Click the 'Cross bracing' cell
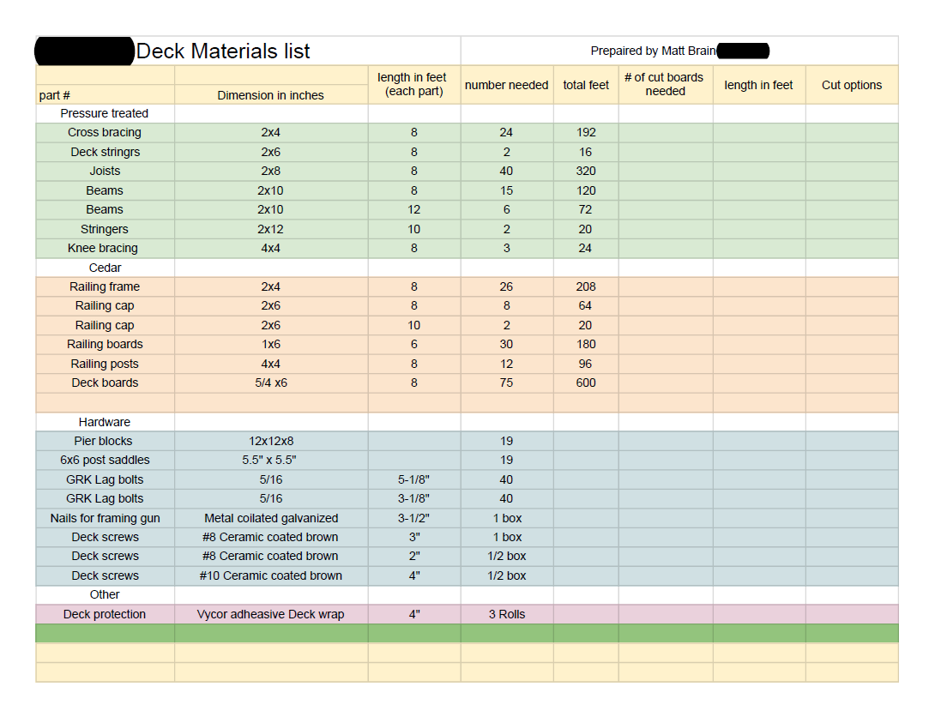935x723 pixels. [105, 132]
